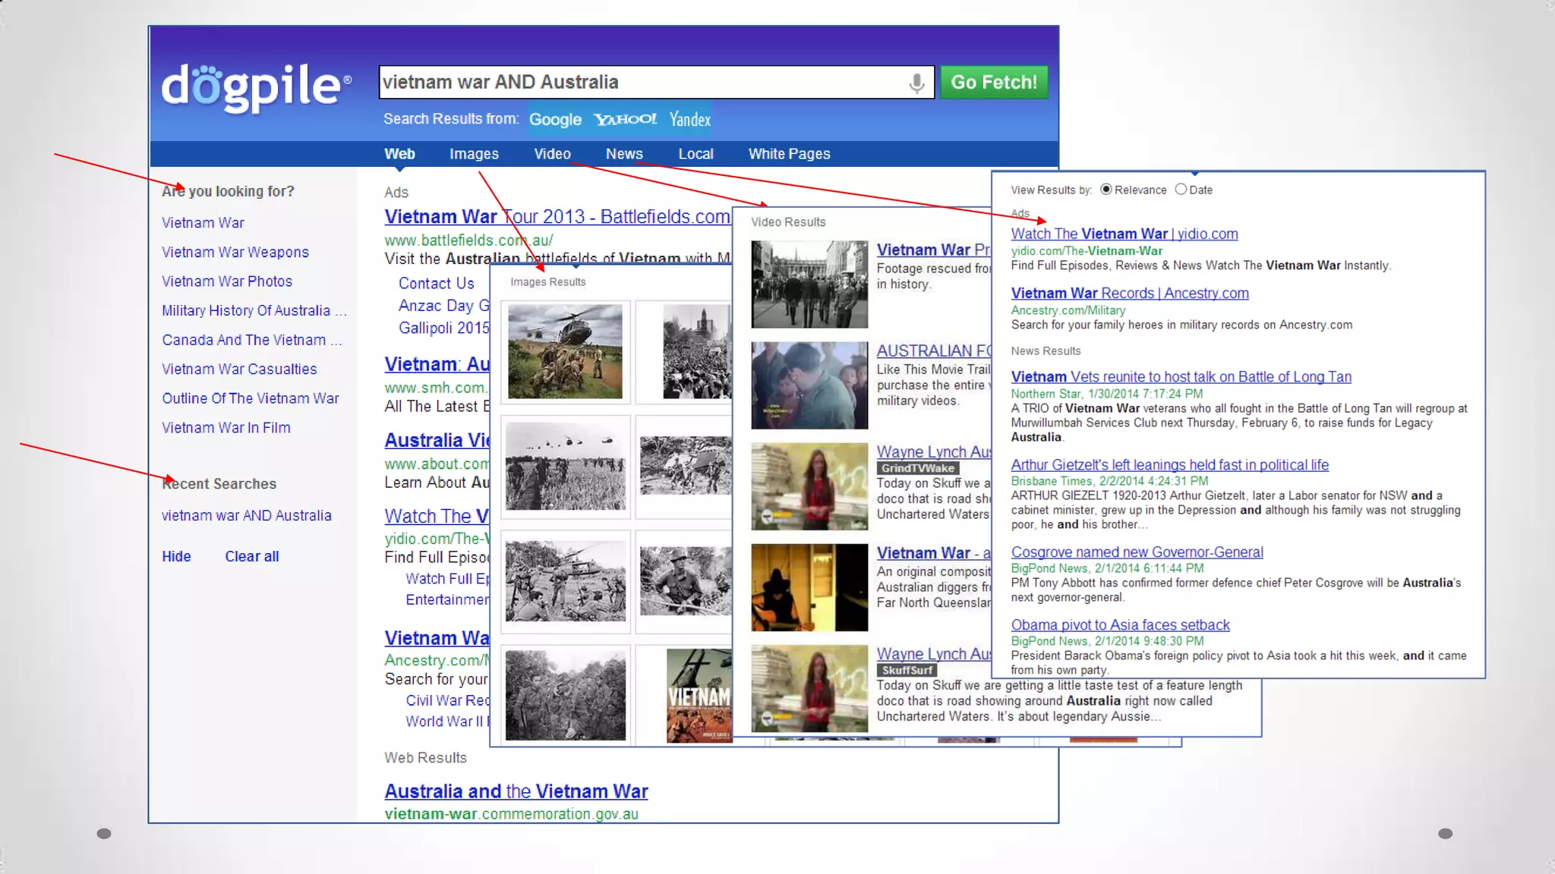Open the News tab
Screen dimensions: 1555x874
[x=624, y=154]
